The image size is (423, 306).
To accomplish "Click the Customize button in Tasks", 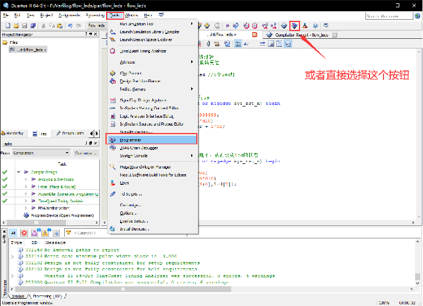I will [x=86, y=153].
